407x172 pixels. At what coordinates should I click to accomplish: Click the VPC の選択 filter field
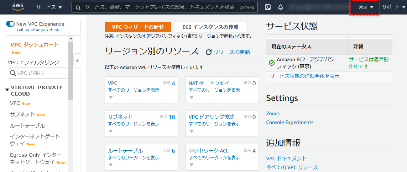(x=38, y=73)
